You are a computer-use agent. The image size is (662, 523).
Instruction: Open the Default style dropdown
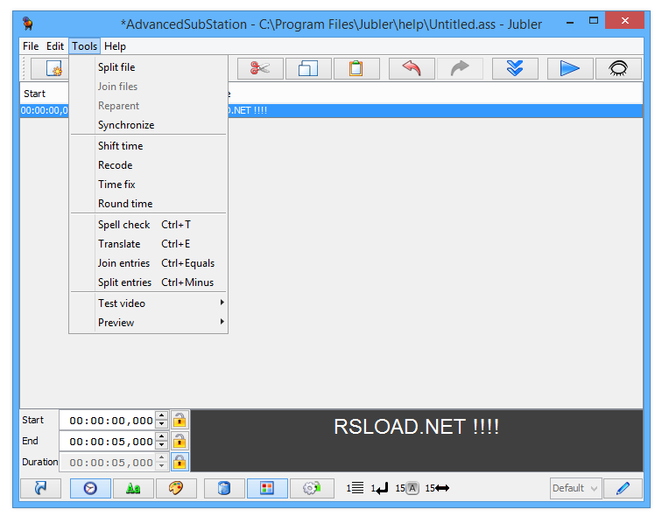click(x=575, y=488)
